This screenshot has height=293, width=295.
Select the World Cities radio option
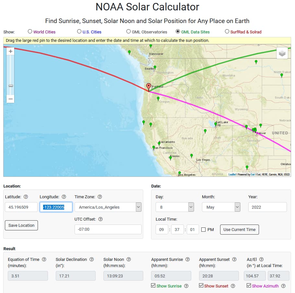(30, 32)
